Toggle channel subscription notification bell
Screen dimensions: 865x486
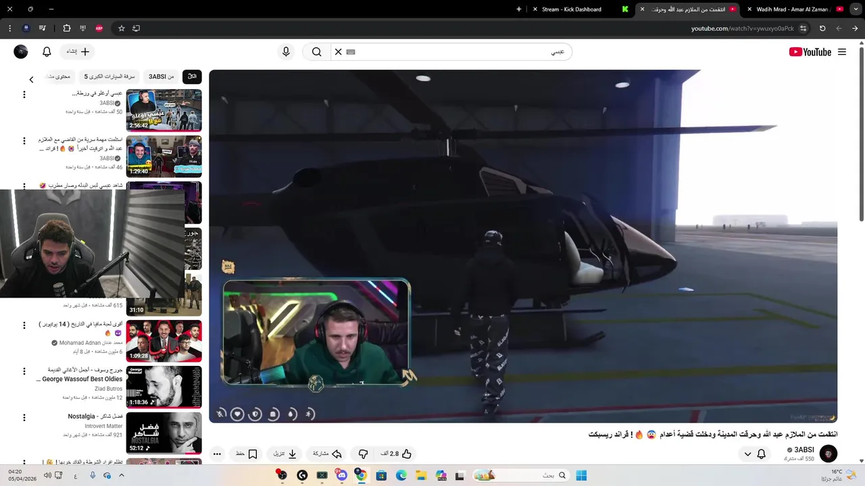coord(761,454)
